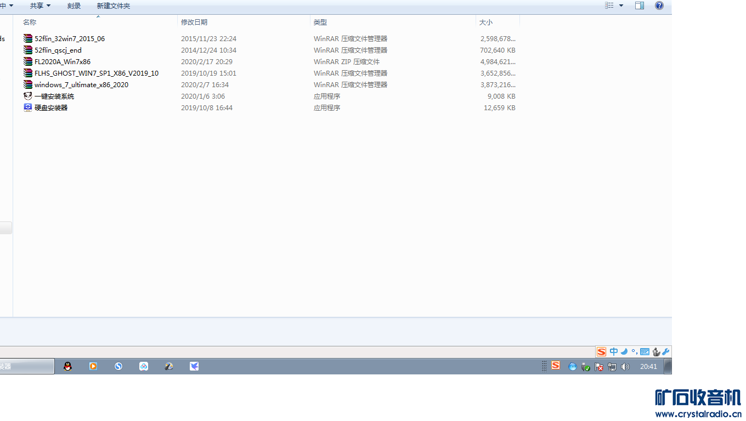Click the date 2019/10/8 16:44
The height and width of the screenshot is (421, 746).
[207, 107]
